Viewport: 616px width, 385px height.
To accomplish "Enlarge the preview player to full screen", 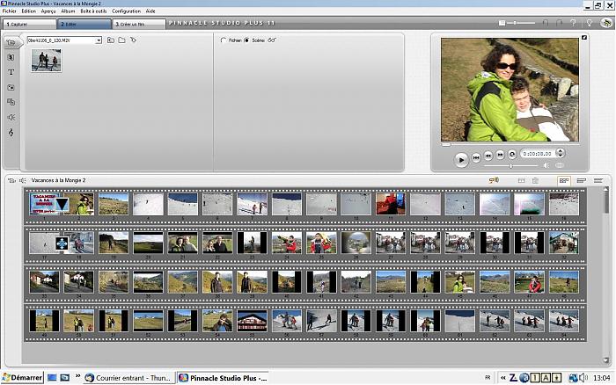I will tap(584, 38).
